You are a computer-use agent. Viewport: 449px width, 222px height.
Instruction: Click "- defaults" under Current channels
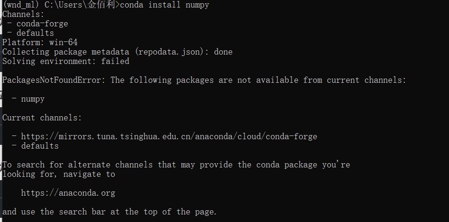pyautogui.click(x=35, y=146)
